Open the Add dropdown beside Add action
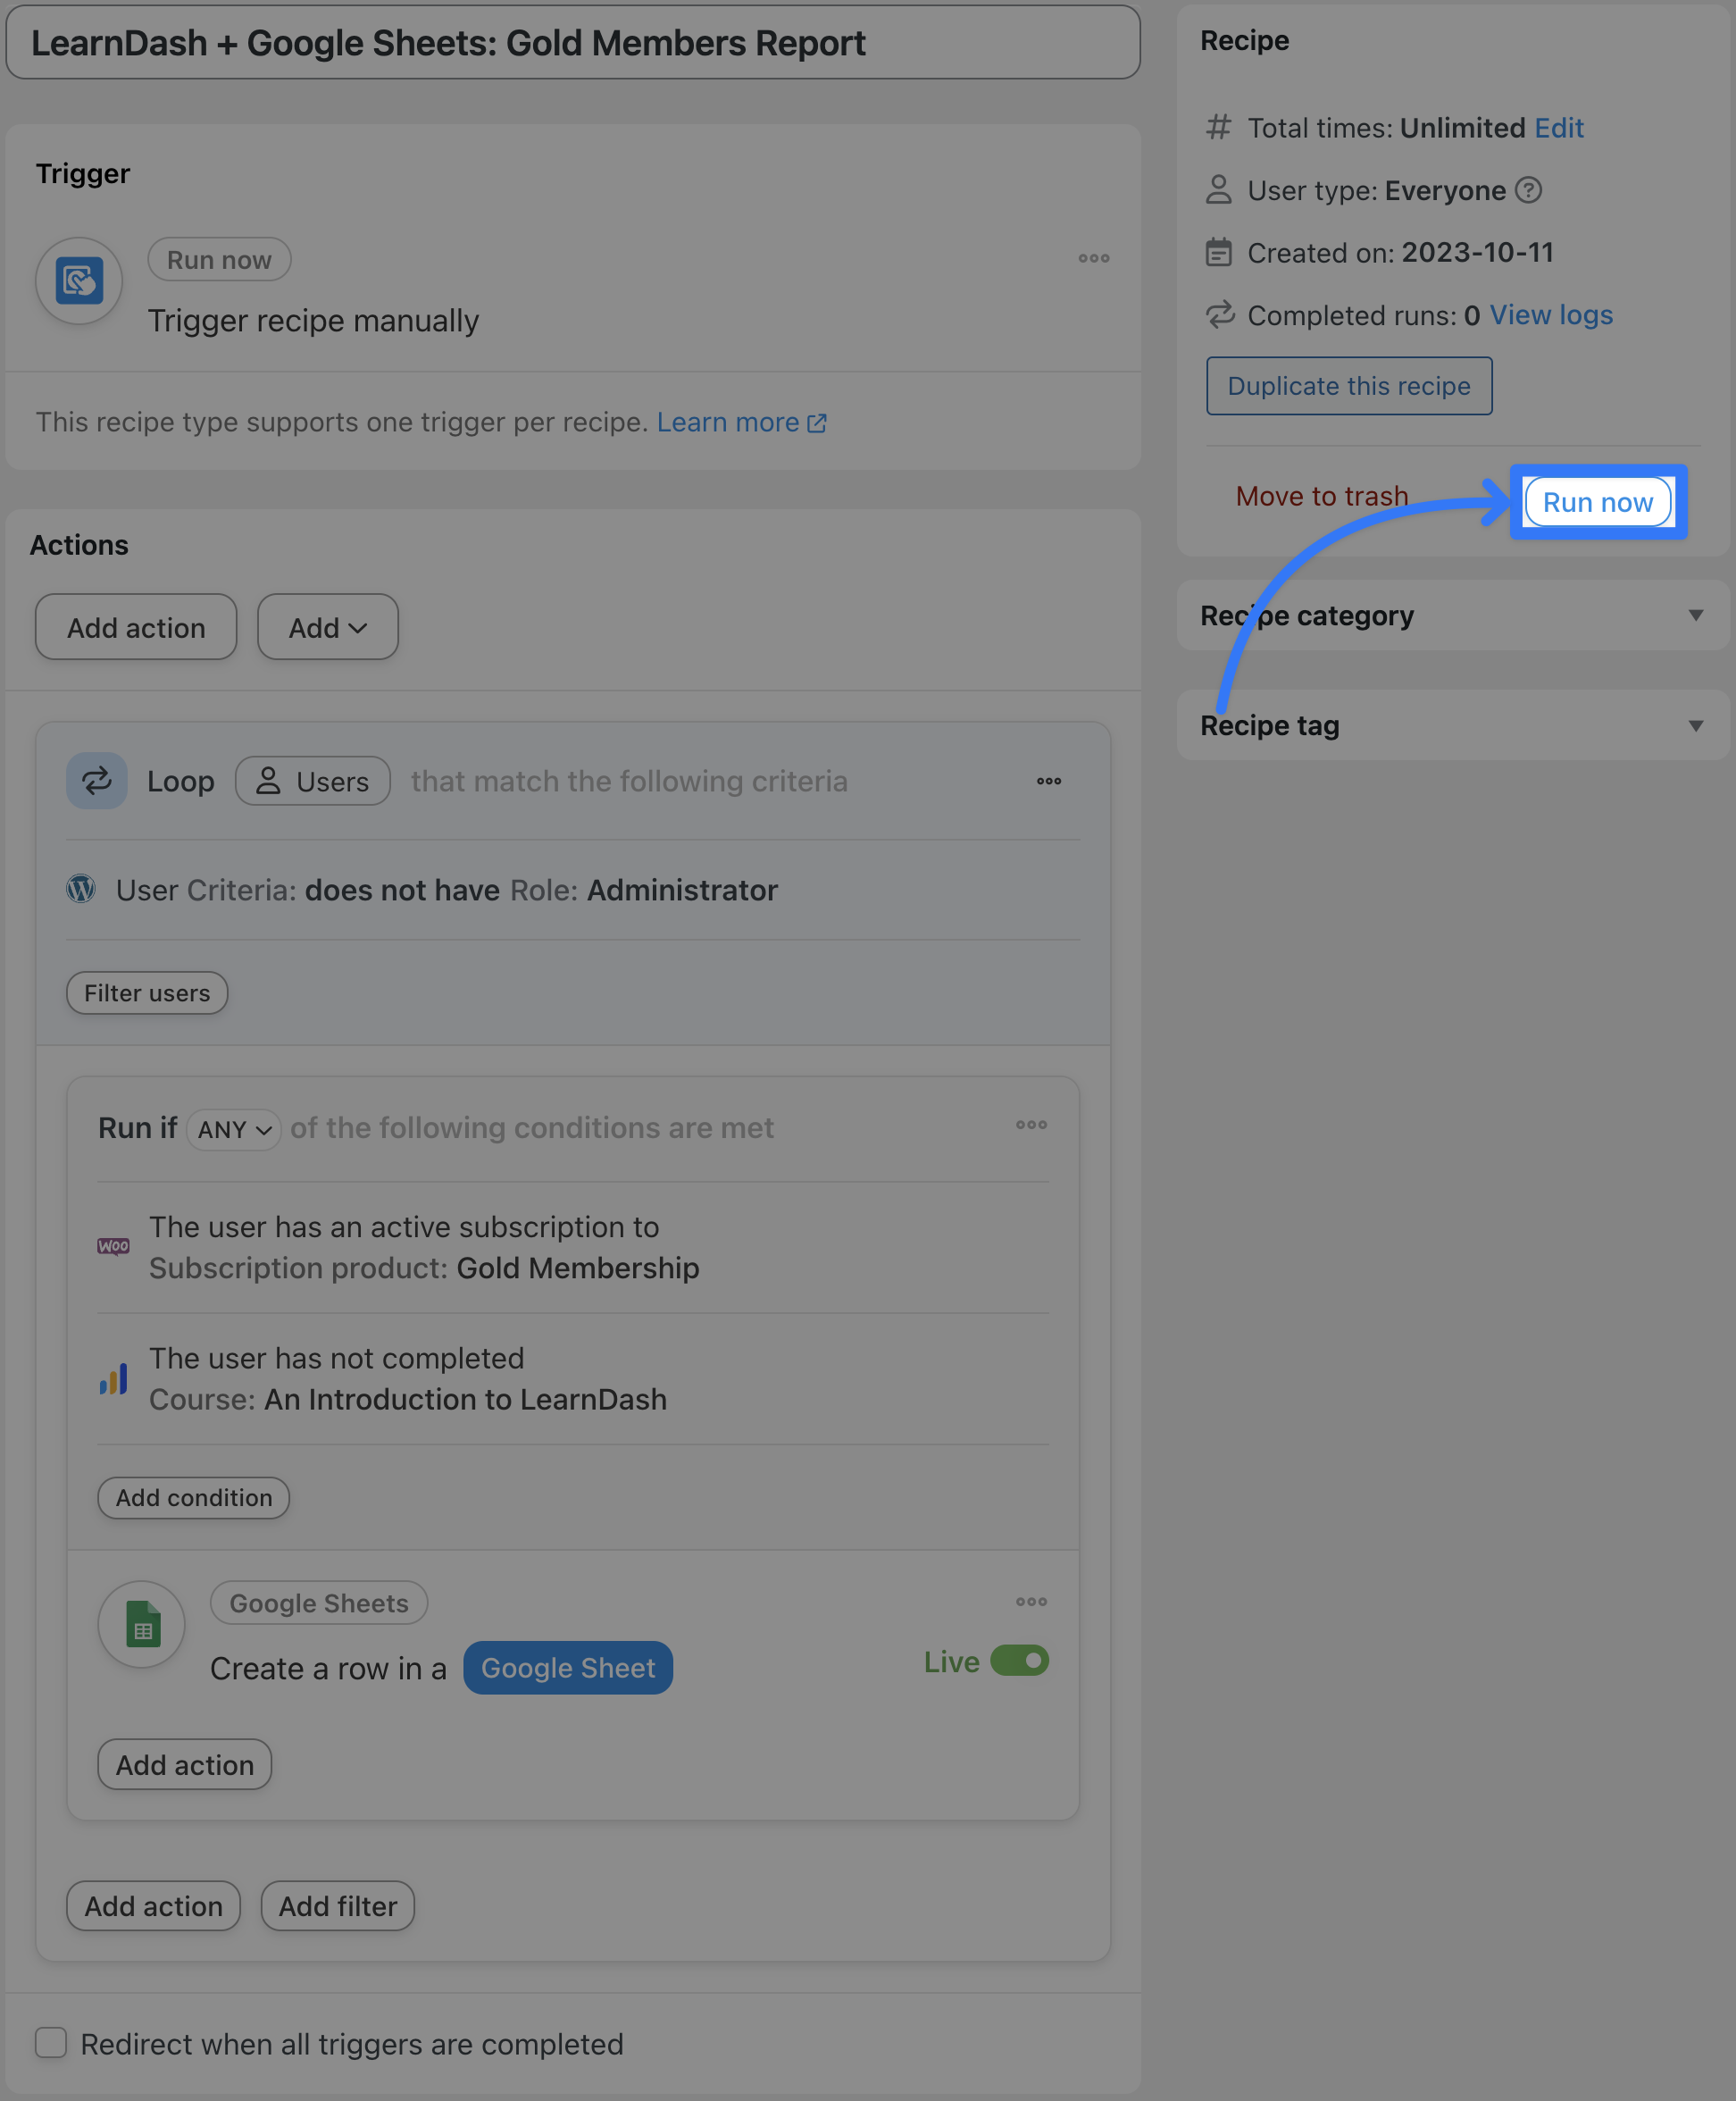The height and width of the screenshot is (2101, 1736). tap(327, 627)
